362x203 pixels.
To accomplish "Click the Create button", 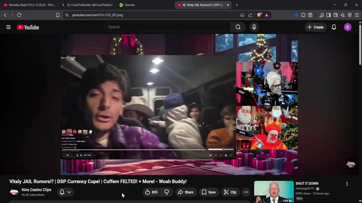I will click(315, 27).
